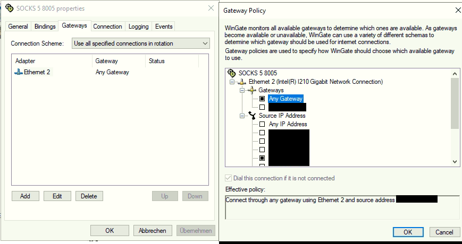Screen dimensions: 462x244
Task: Click the Gateway column header
Action: pyautogui.click(x=119, y=61)
